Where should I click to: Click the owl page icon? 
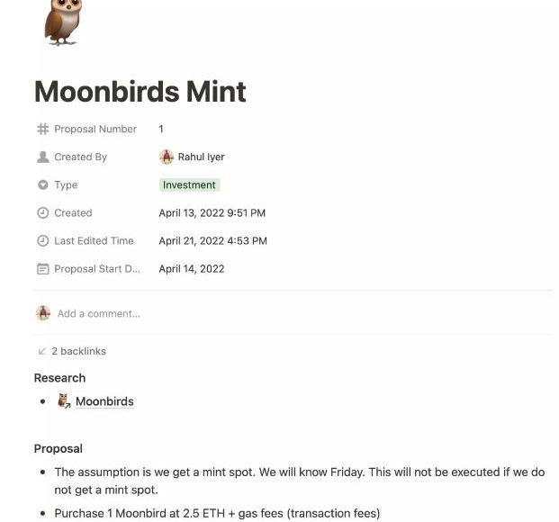(63, 22)
